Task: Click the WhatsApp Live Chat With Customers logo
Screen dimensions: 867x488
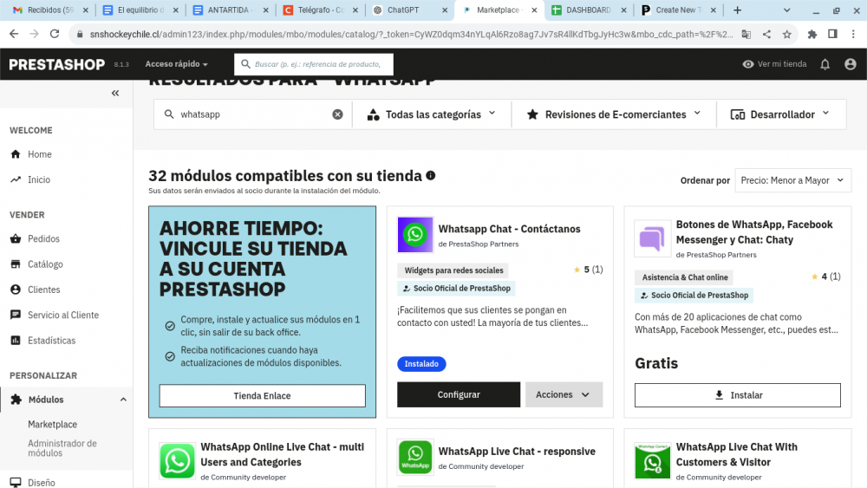Action: click(x=653, y=460)
